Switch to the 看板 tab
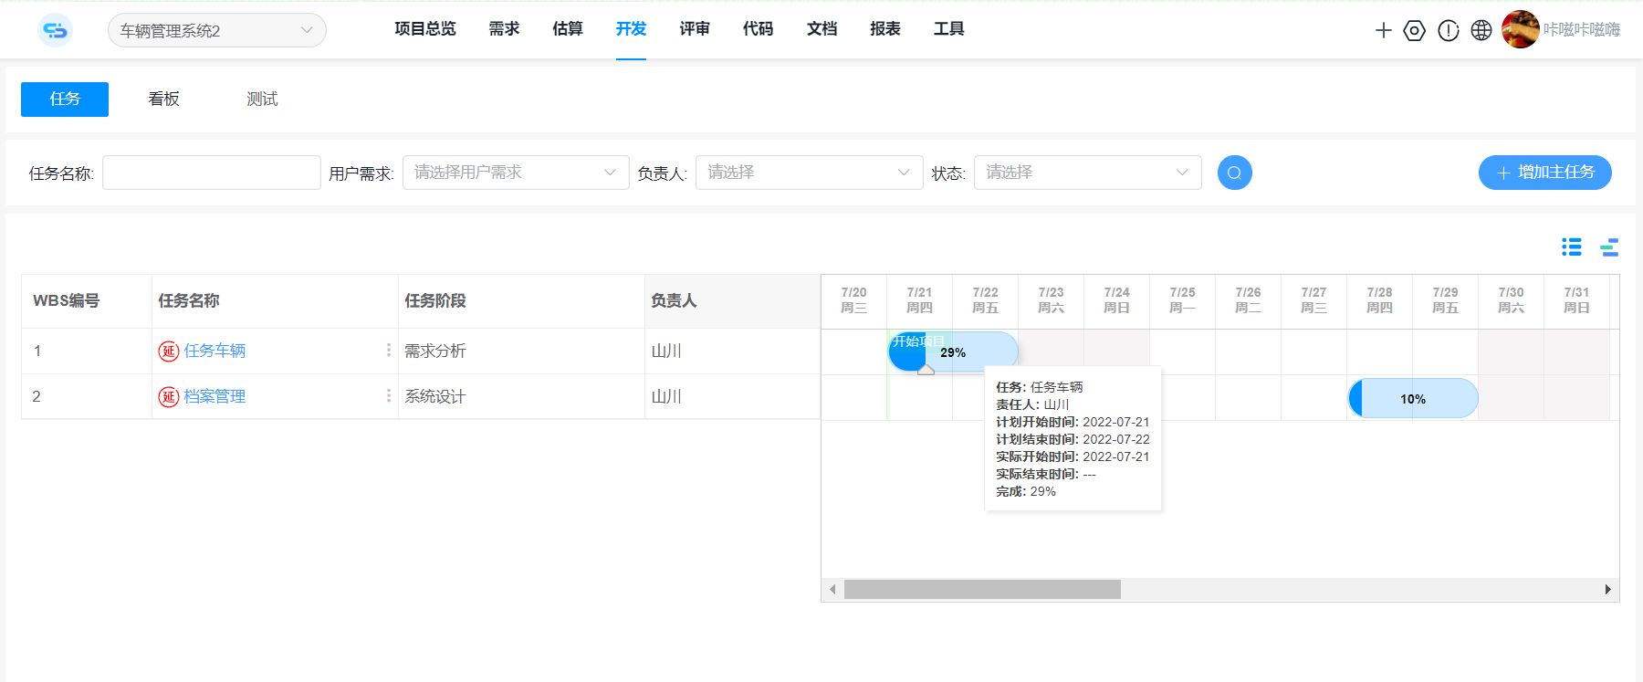The image size is (1643, 682). tap(164, 100)
